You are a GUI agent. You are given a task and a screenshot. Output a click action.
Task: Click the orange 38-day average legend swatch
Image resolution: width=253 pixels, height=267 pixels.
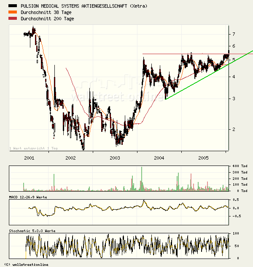pos(13,12)
